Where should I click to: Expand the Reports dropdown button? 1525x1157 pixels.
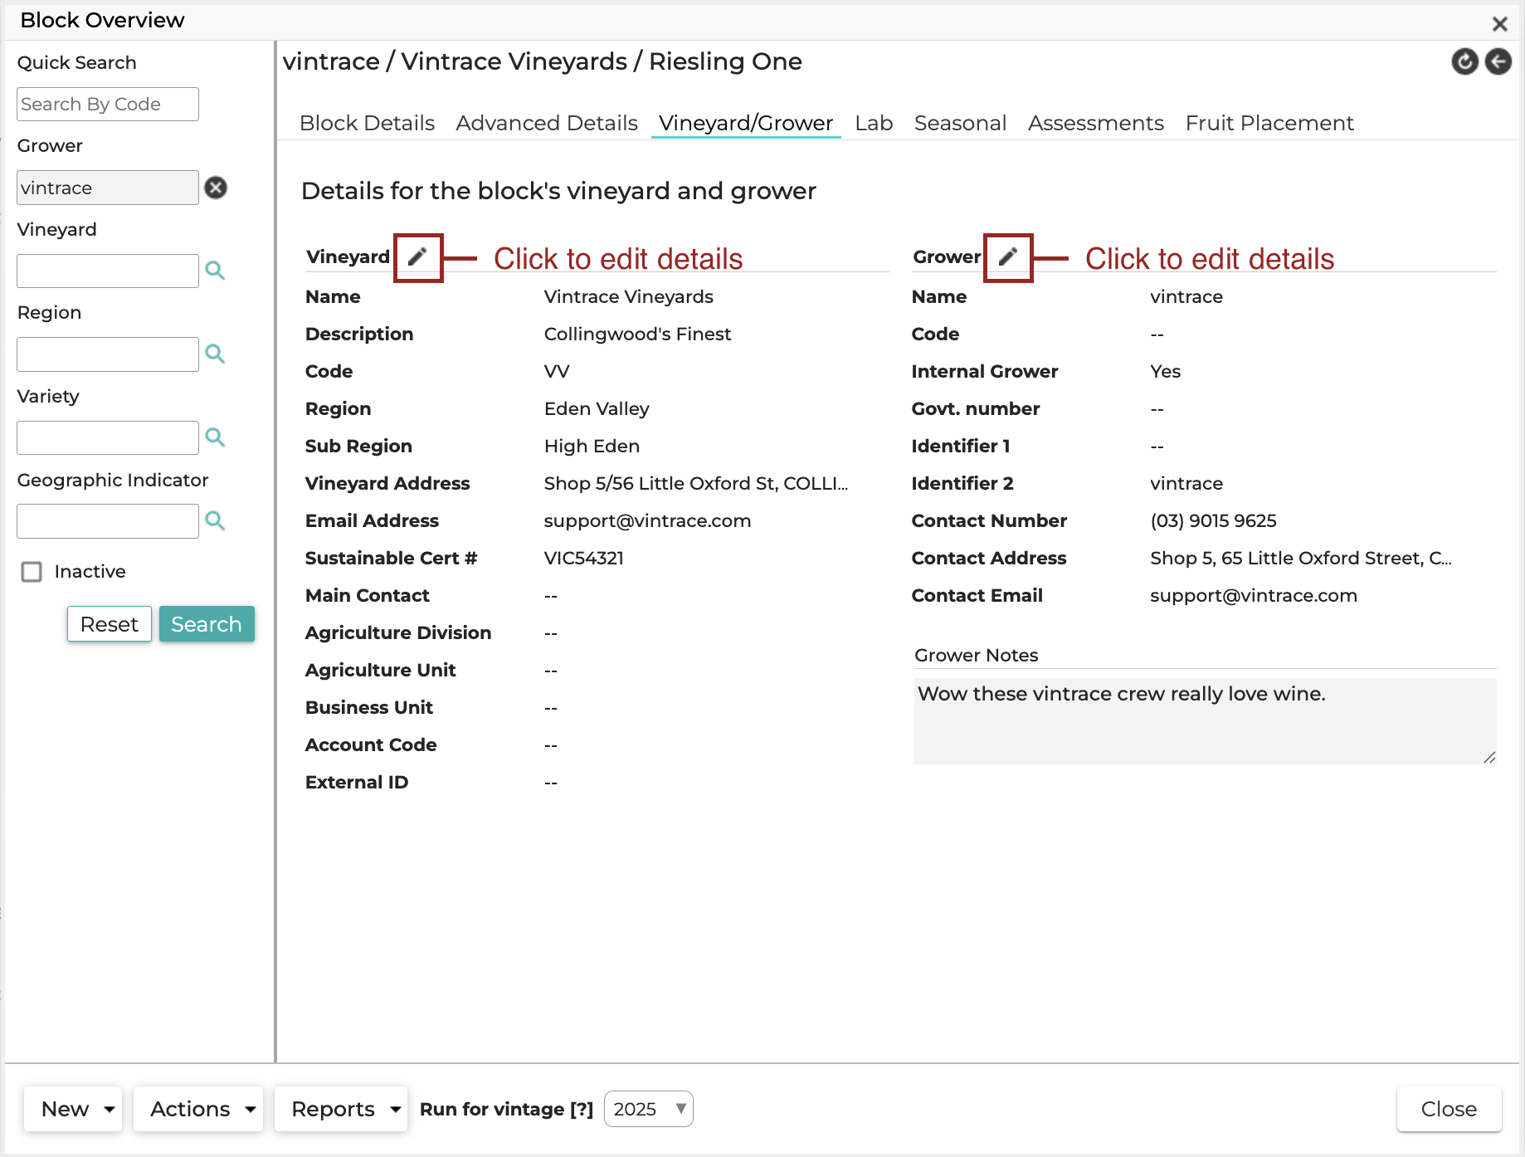coord(341,1109)
